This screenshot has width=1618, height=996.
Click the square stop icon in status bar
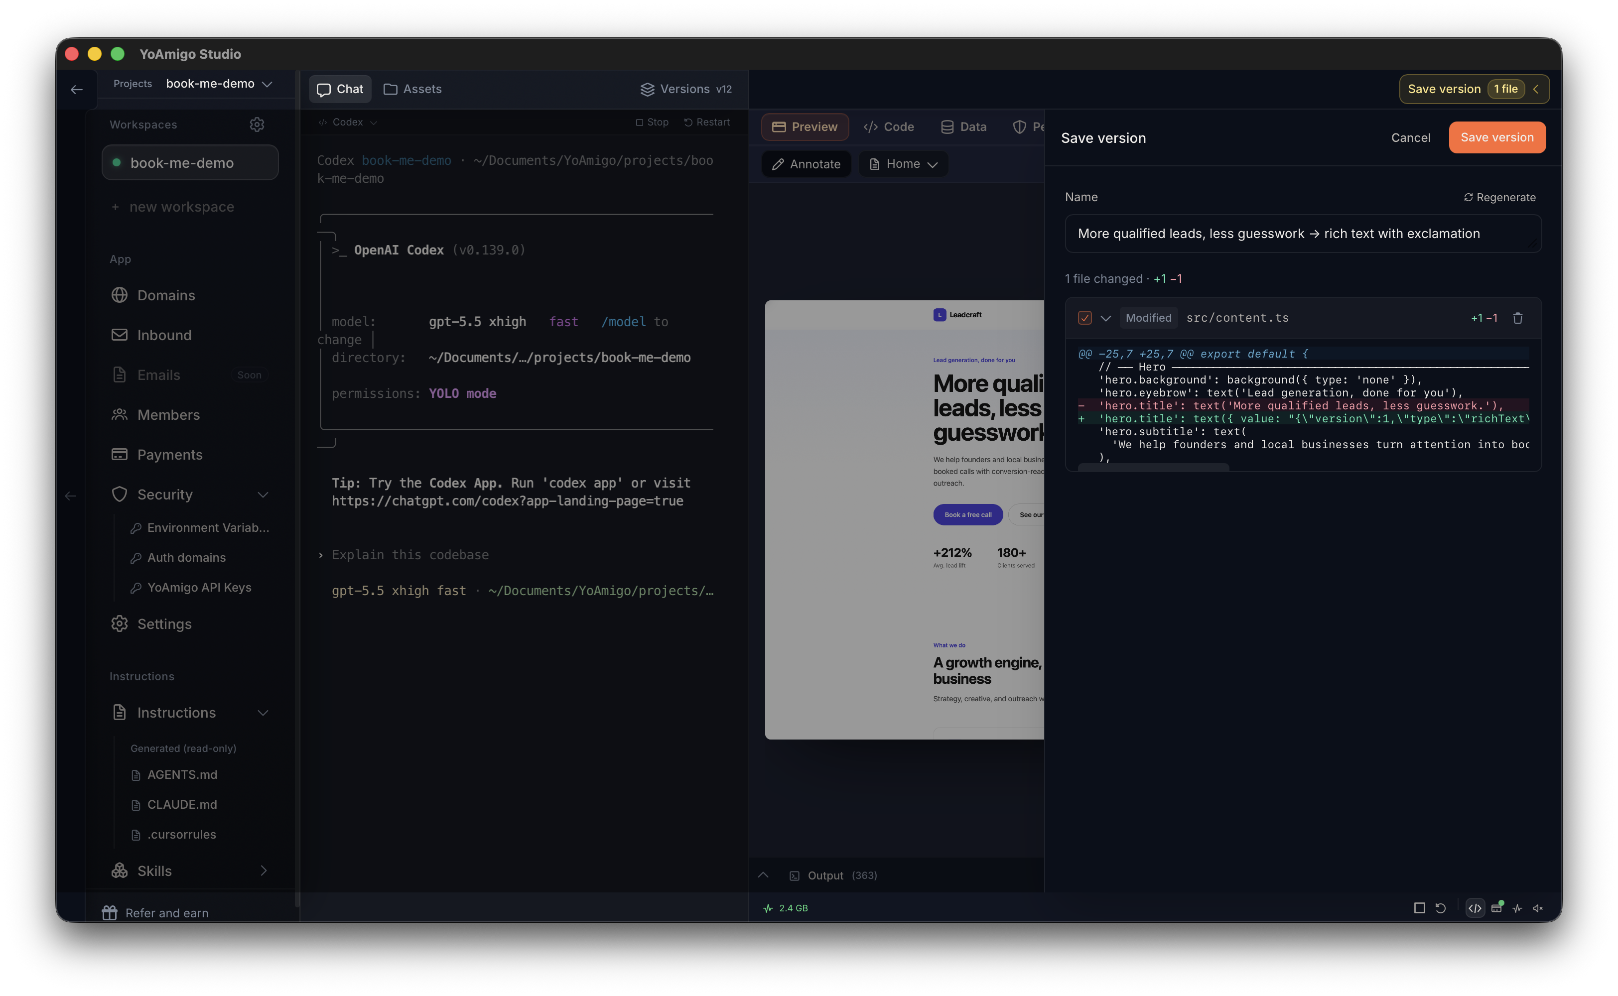point(1420,908)
